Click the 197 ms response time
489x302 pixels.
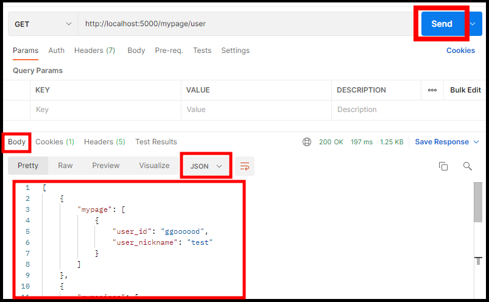pos(362,142)
